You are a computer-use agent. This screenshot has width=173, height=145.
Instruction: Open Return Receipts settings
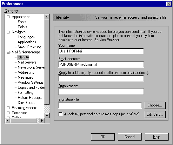[30, 98]
